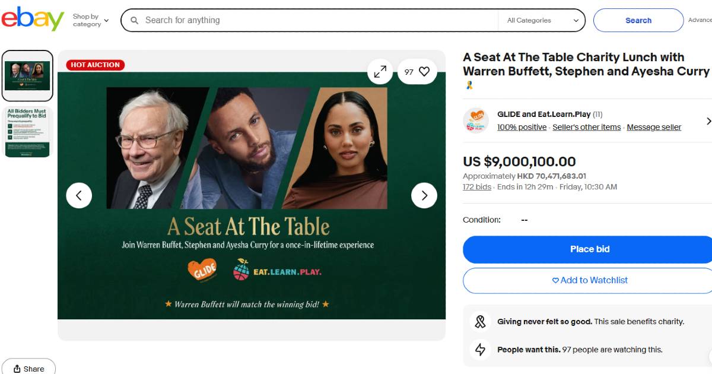Toggle the heart watch icon with 97

point(417,72)
